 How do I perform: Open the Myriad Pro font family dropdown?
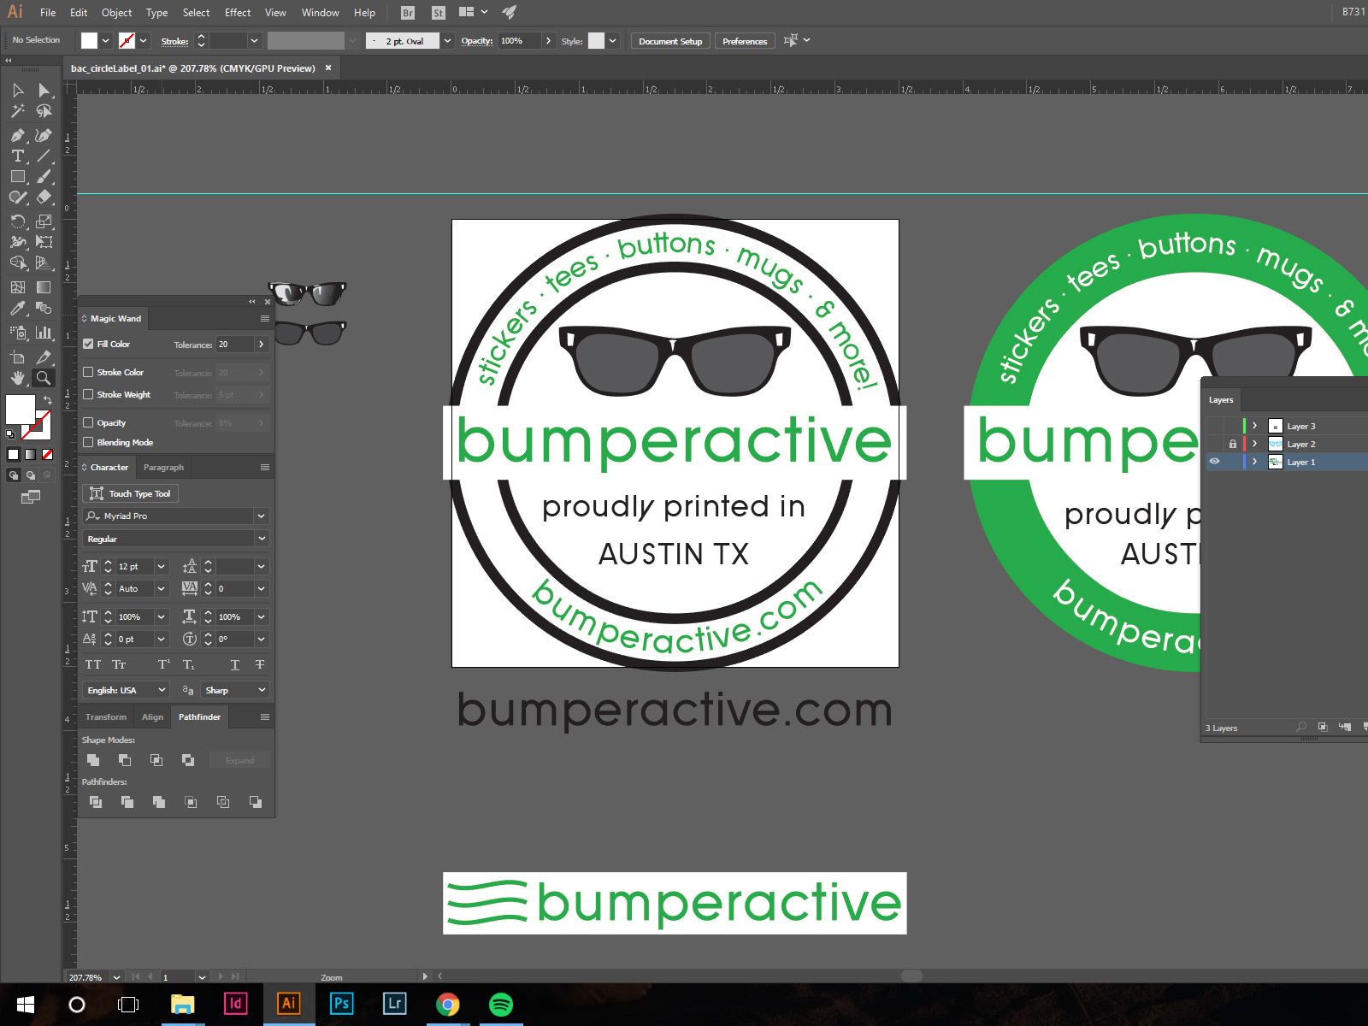pos(262,516)
